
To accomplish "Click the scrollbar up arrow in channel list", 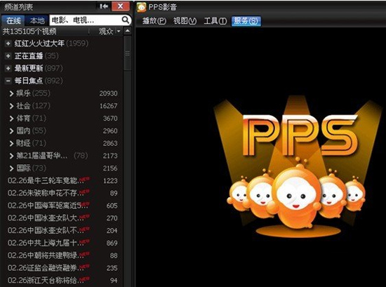I will (x=128, y=31).
